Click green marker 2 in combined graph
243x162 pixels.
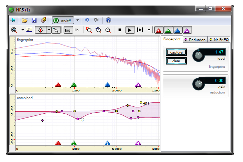tap(74, 143)
